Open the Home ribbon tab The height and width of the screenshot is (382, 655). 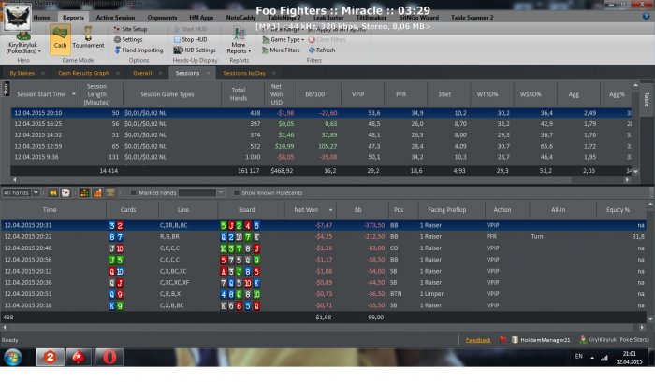(41, 18)
